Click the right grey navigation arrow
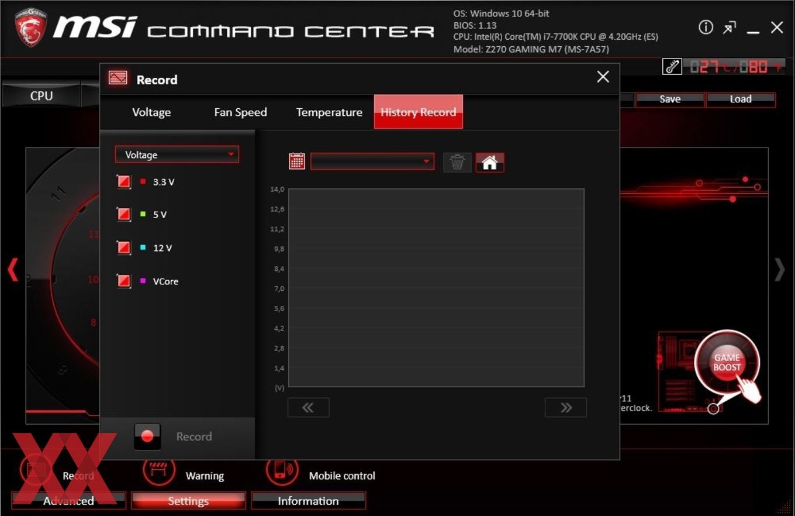 [779, 270]
